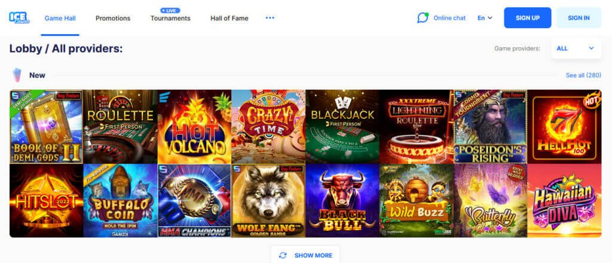Open Hell Hot 100 game
The height and width of the screenshot is (263, 612).
(564, 127)
